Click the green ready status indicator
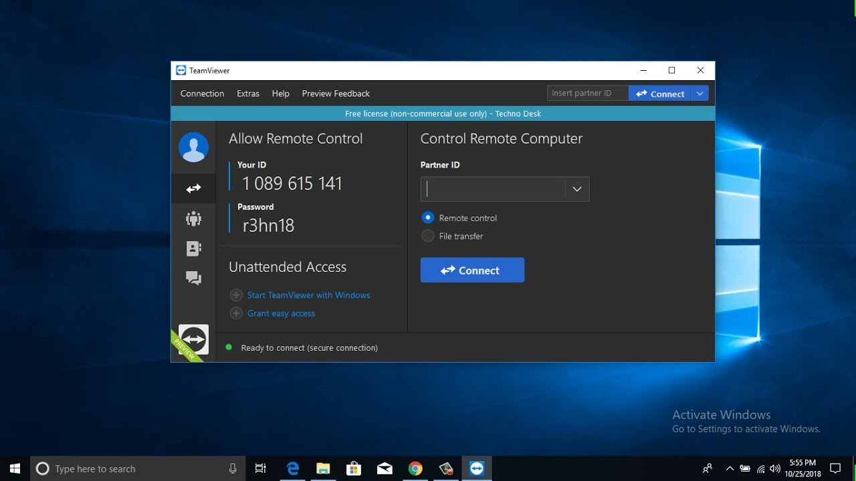This screenshot has width=856, height=481. click(229, 347)
